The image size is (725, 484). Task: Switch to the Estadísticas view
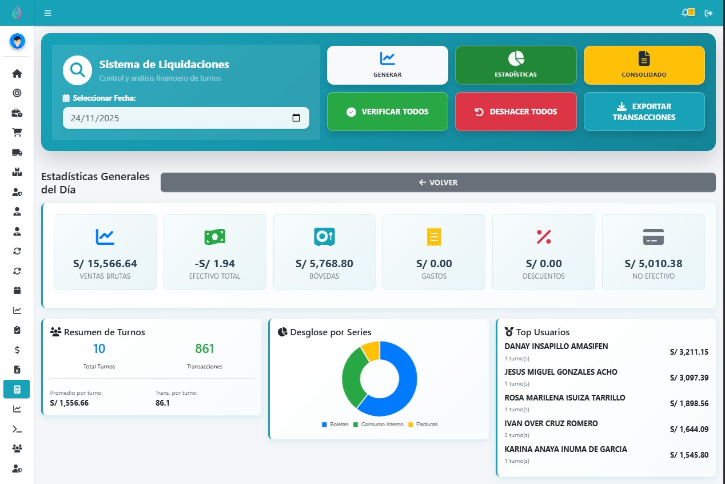[516, 65]
